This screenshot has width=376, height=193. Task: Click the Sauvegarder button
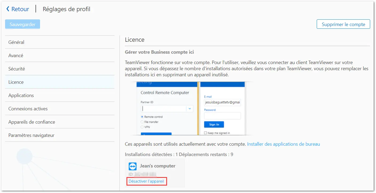(23, 24)
